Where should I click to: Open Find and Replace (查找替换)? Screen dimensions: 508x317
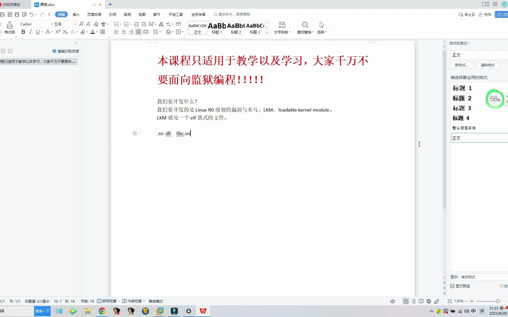pos(305,28)
